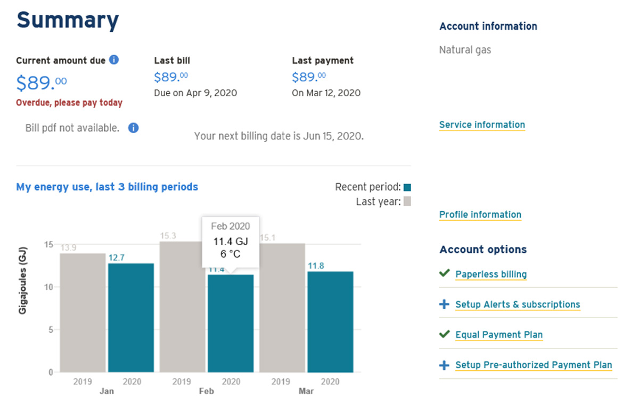
Task: Open the Service information link
Action: pos(482,125)
